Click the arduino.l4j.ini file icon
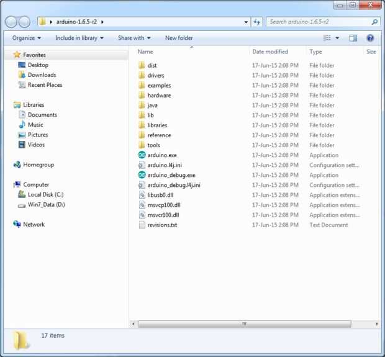385x357 pixels. click(x=142, y=165)
